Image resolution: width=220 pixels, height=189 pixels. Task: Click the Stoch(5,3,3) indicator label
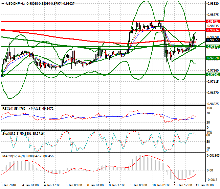tap(11, 134)
